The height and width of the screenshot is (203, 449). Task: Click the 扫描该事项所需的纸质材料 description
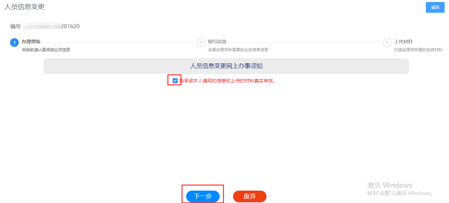tap(418, 50)
